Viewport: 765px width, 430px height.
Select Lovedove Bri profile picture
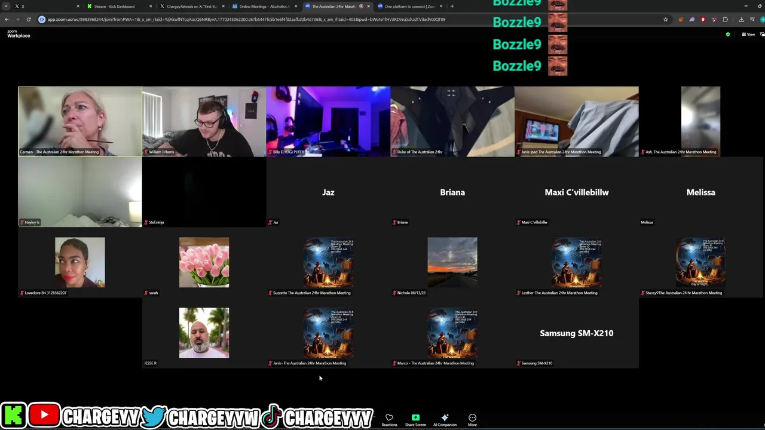(x=79, y=262)
